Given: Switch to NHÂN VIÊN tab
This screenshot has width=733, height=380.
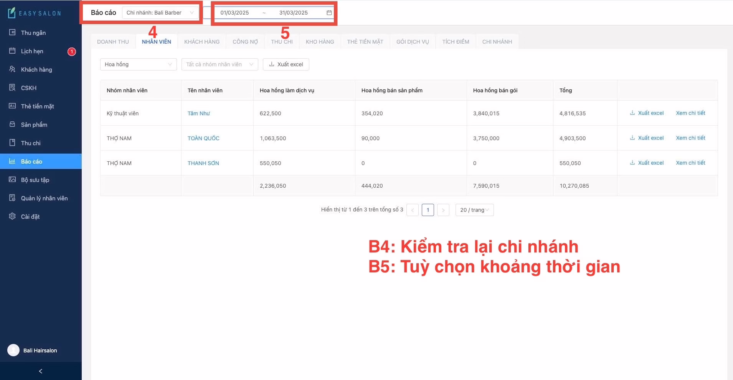Looking at the screenshot, I should pyautogui.click(x=157, y=42).
